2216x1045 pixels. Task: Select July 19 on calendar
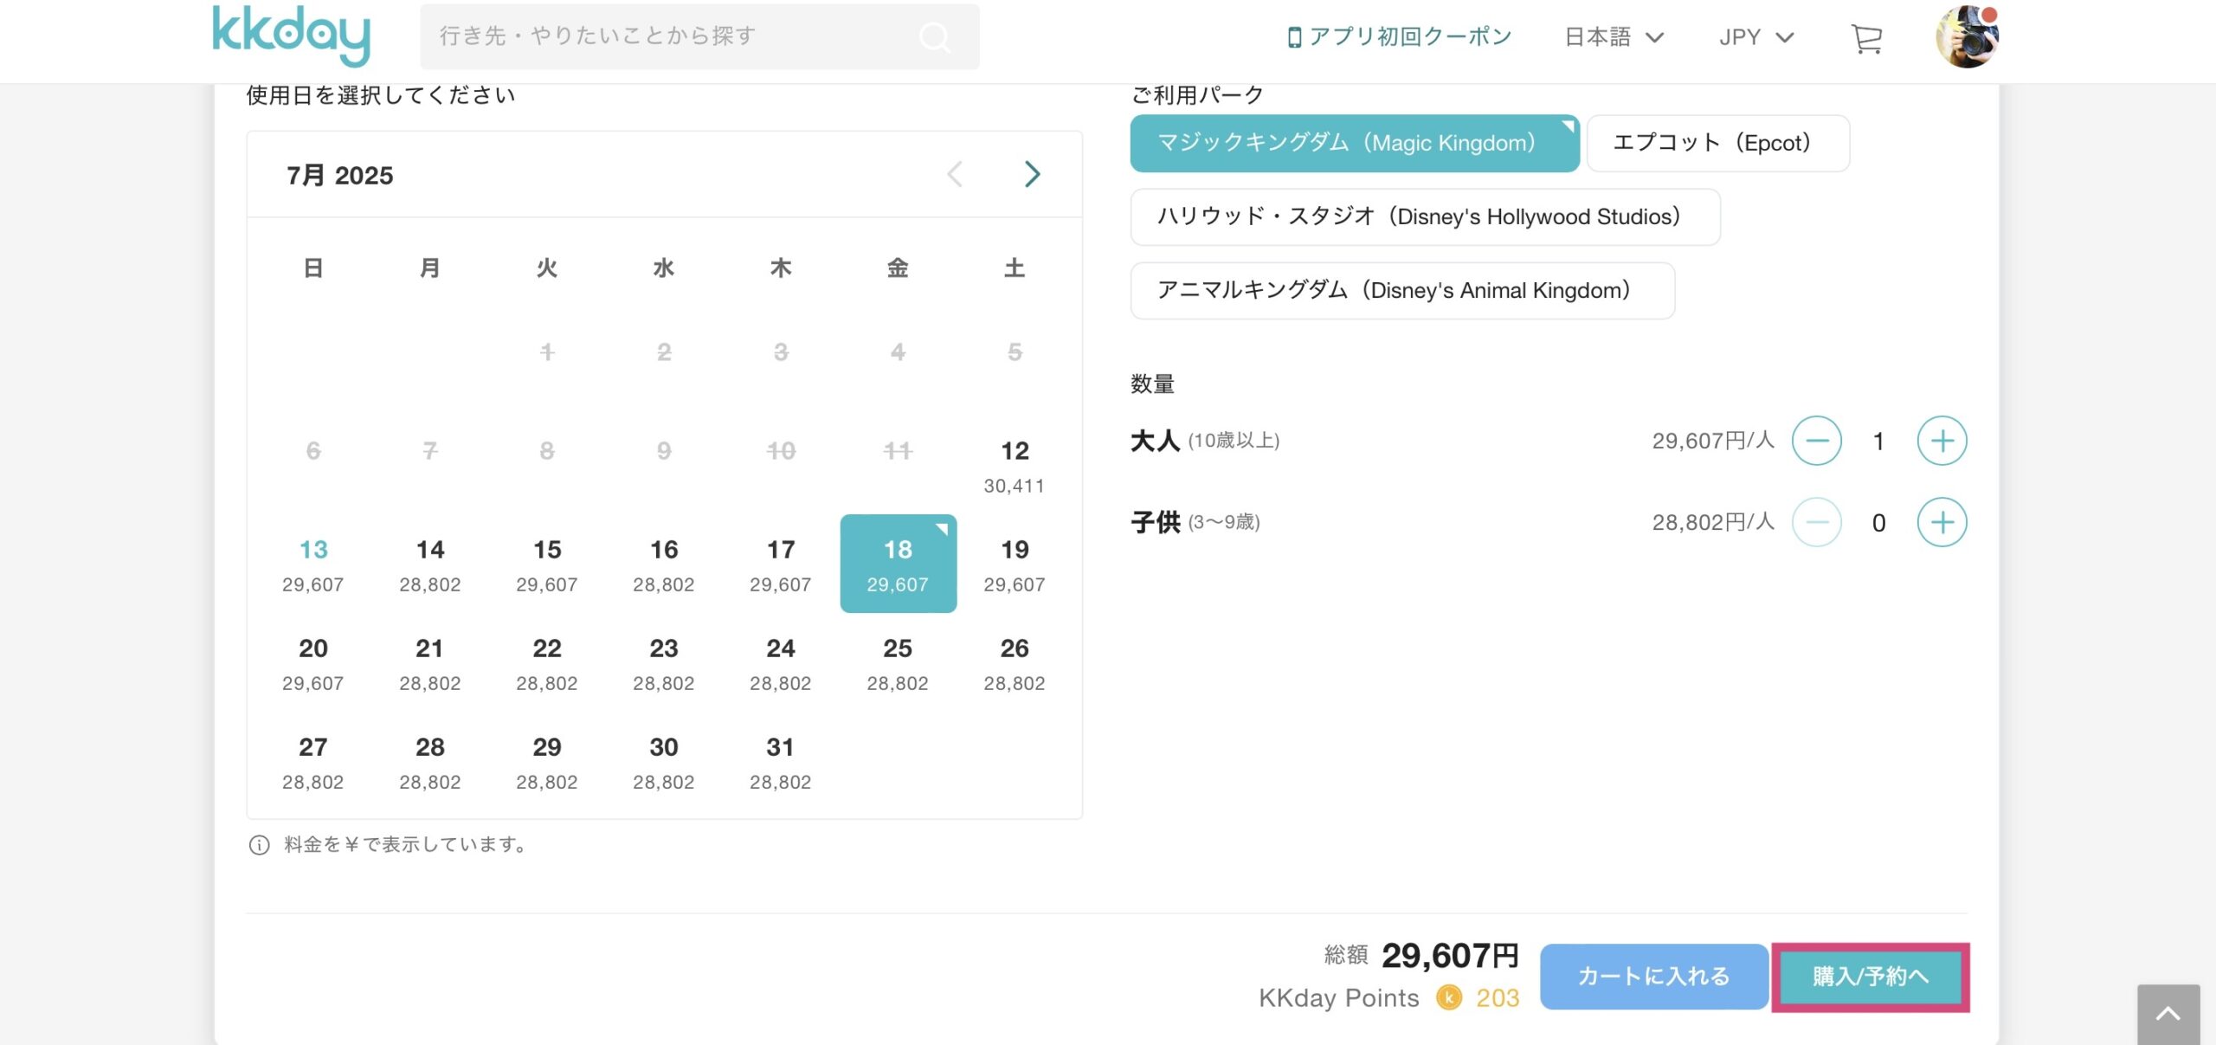pos(1015,564)
